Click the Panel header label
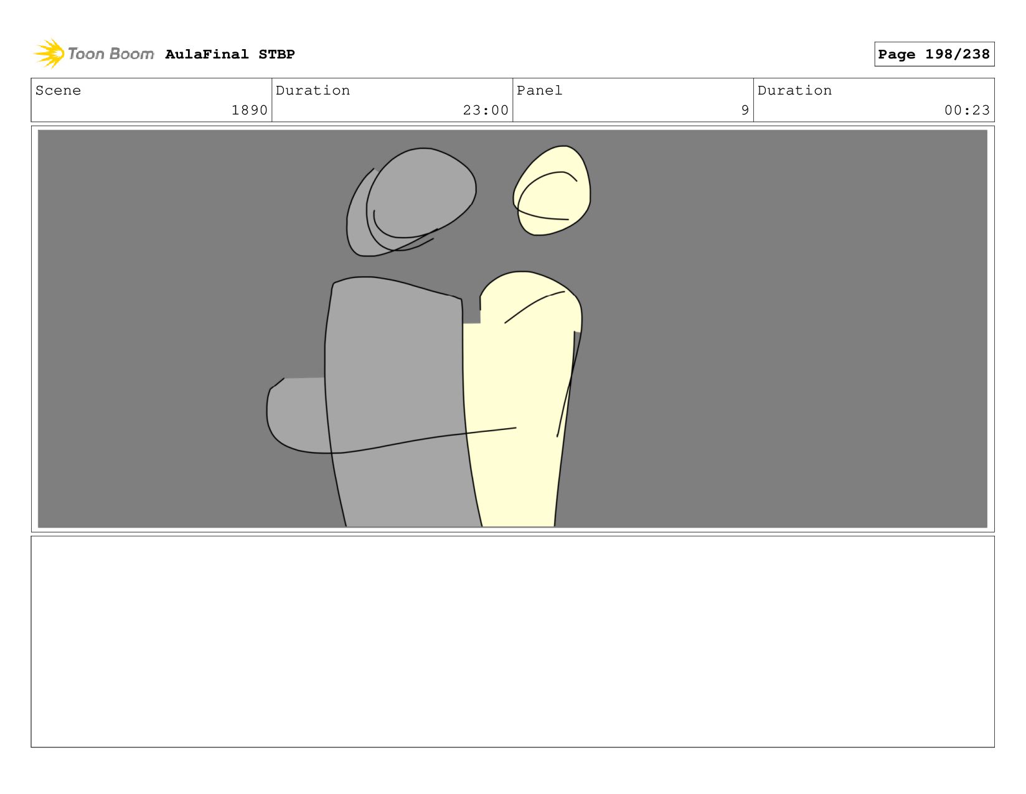 pyautogui.click(x=539, y=90)
